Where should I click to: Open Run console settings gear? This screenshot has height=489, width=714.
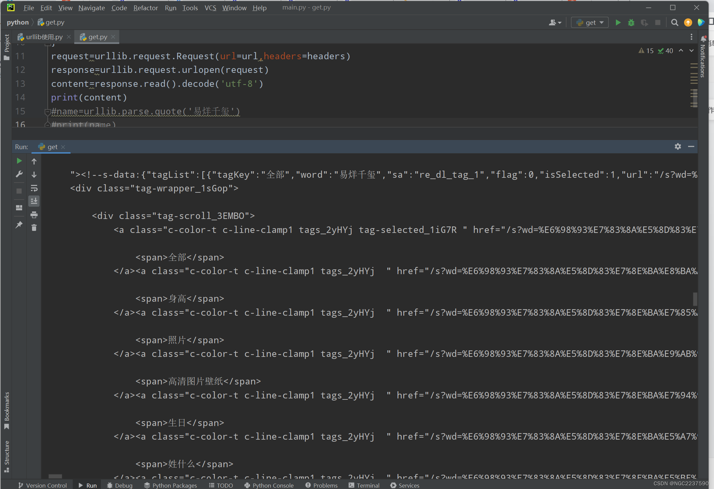click(678, 146)
